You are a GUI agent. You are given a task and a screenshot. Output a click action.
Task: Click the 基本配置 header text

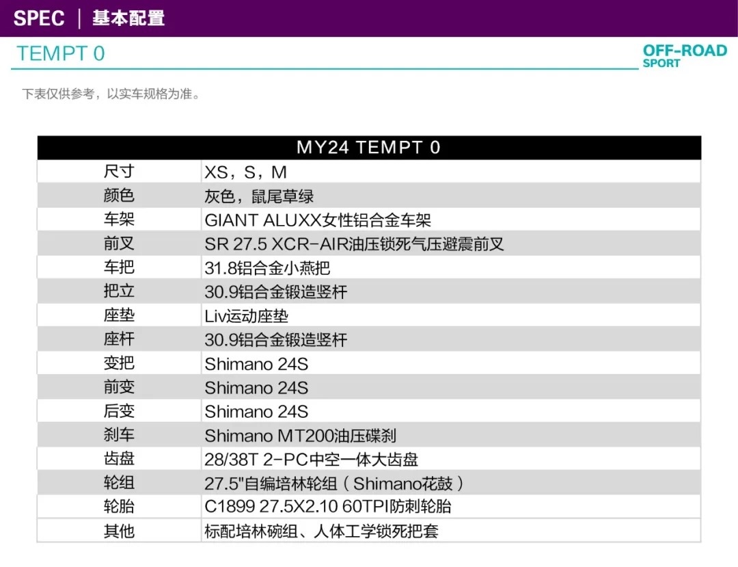(128, 18)
